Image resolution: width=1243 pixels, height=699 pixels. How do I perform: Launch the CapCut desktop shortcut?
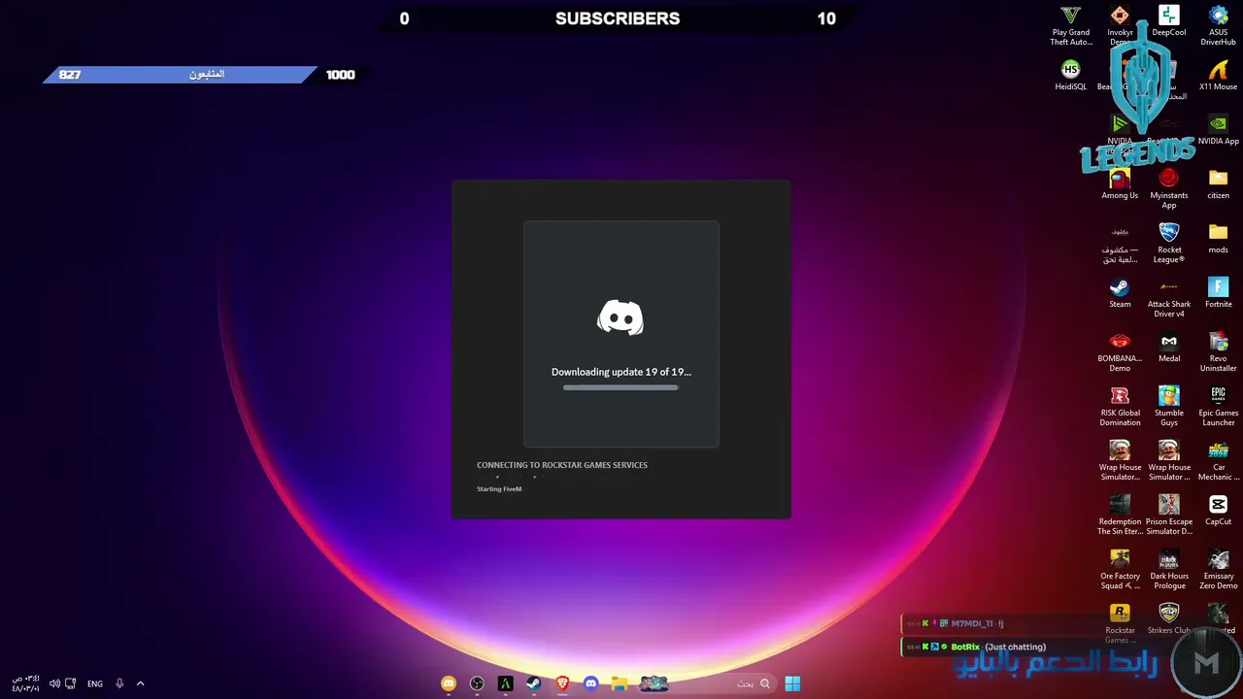point(1218,511)
